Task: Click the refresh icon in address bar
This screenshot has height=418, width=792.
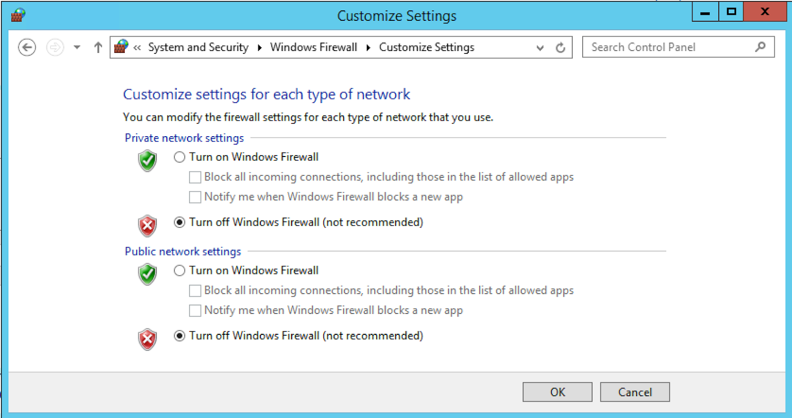Action: pyautogui.click(x=560, y=48)
